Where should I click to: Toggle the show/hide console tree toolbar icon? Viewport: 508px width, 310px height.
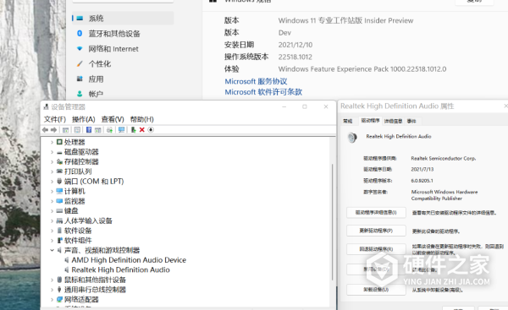pos(65,129)
